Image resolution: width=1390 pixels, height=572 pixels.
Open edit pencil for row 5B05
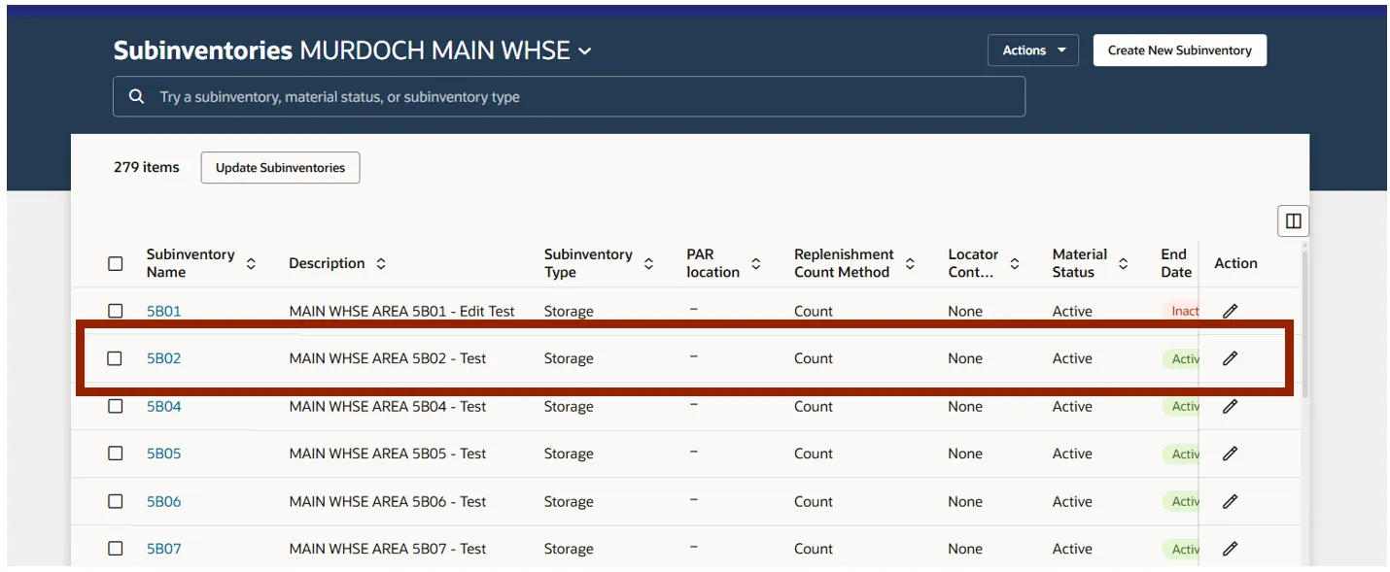(x=1230, y=454)
